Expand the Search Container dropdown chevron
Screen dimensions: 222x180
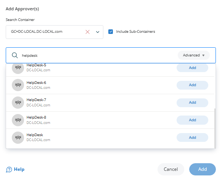(x=98, y=32)
